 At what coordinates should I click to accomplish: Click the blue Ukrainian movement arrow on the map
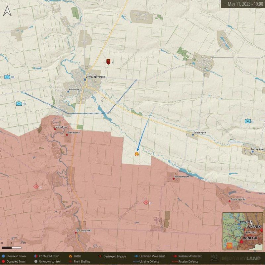coord(145,129)
